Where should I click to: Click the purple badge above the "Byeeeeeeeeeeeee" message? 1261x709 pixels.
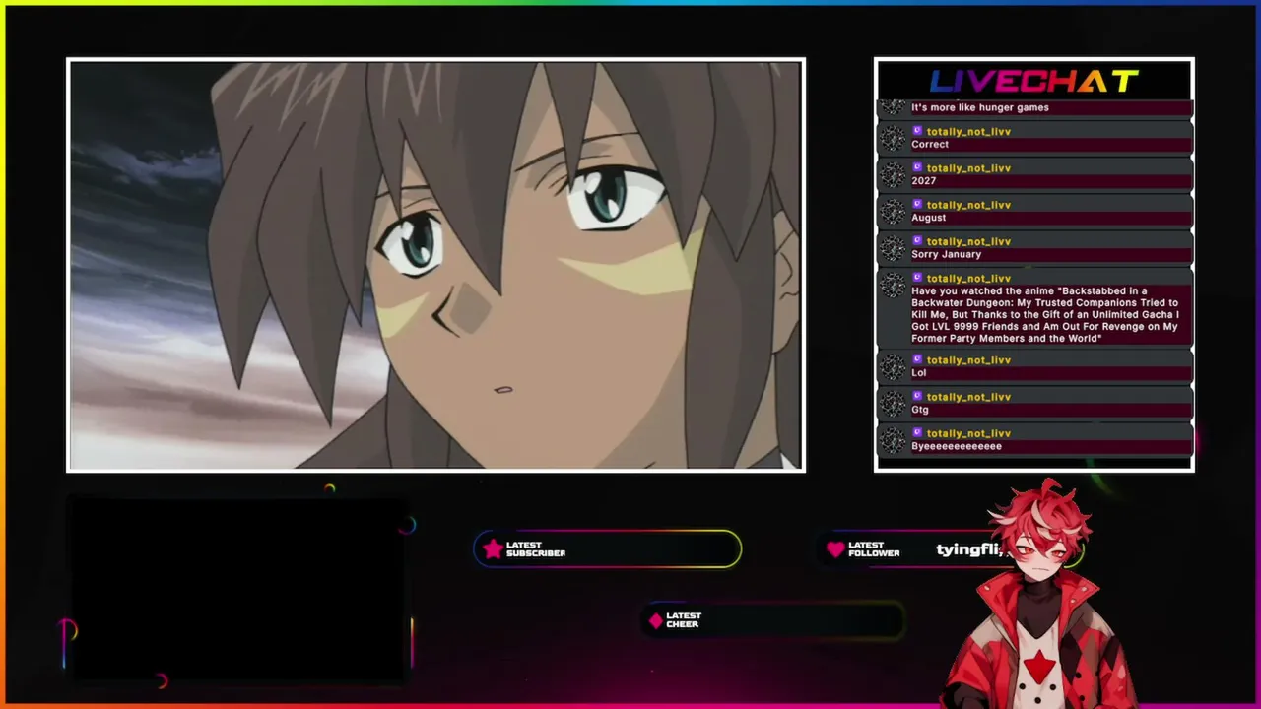tap(917, 433)
